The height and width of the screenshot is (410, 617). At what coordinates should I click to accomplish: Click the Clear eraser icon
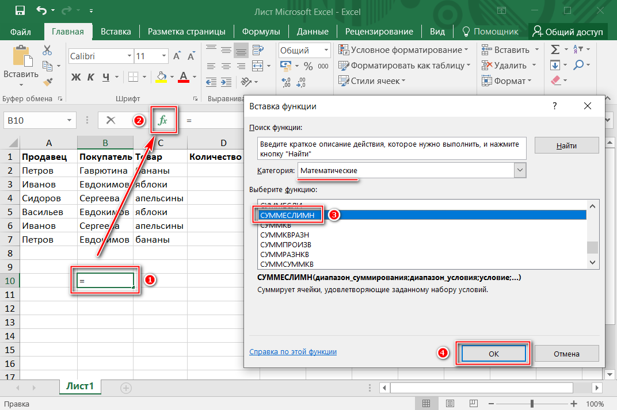555,80
